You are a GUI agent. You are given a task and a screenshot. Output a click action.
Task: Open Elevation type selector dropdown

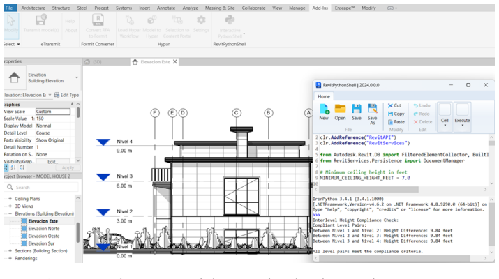77,77
